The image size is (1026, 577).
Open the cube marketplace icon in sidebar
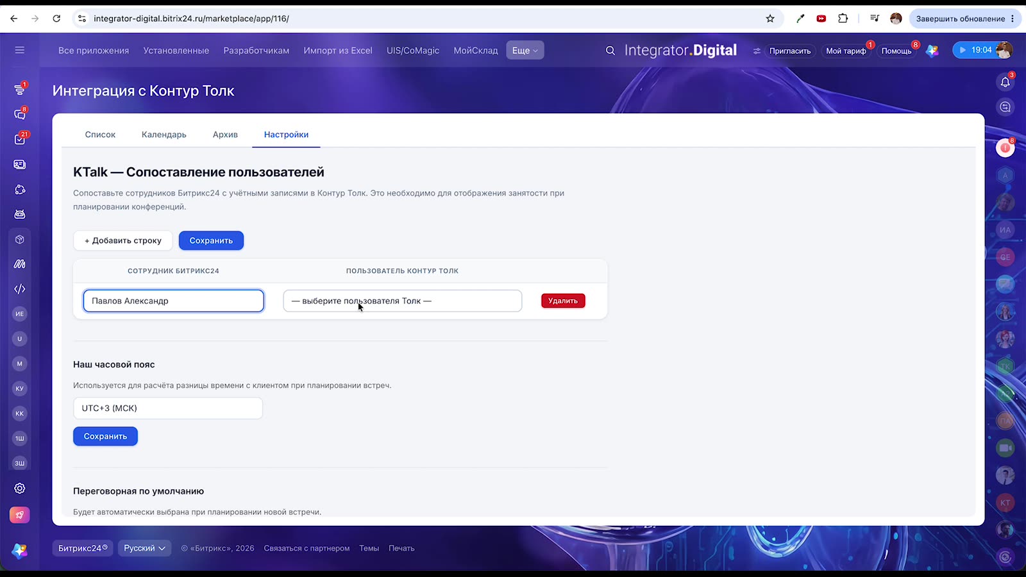point(20,239)
